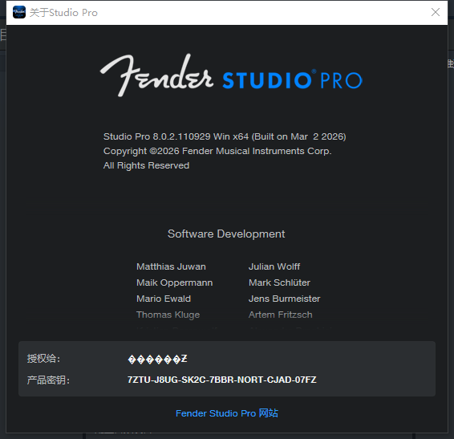Viewport: 454px width, 439px height.
Task: Click the 授权给 label
Action: [43, 359]
